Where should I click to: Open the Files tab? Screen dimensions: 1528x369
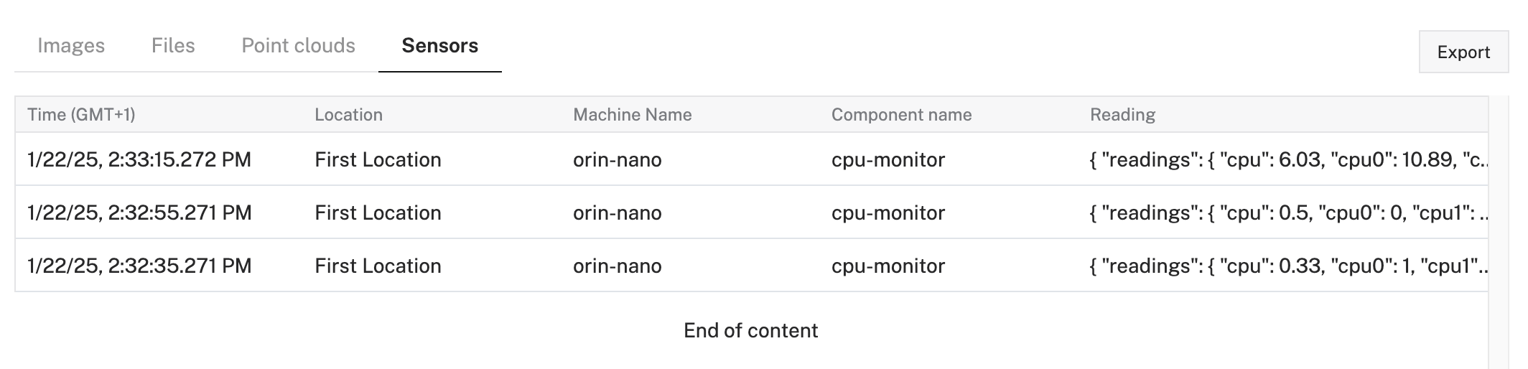173,46
